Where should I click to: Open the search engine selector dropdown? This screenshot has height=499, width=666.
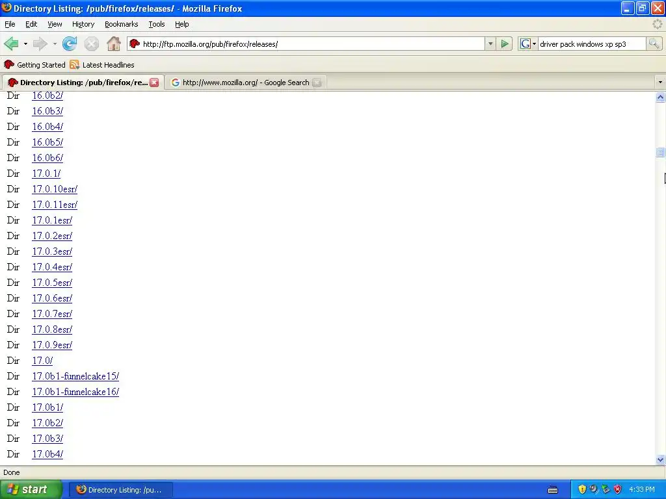click(535, 44)
